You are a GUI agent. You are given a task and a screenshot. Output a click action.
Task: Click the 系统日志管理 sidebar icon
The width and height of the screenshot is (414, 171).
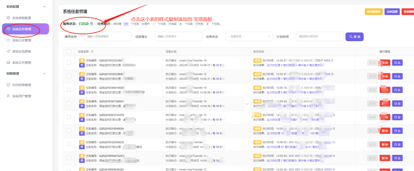pyautogui.click(x=8, y=40)
